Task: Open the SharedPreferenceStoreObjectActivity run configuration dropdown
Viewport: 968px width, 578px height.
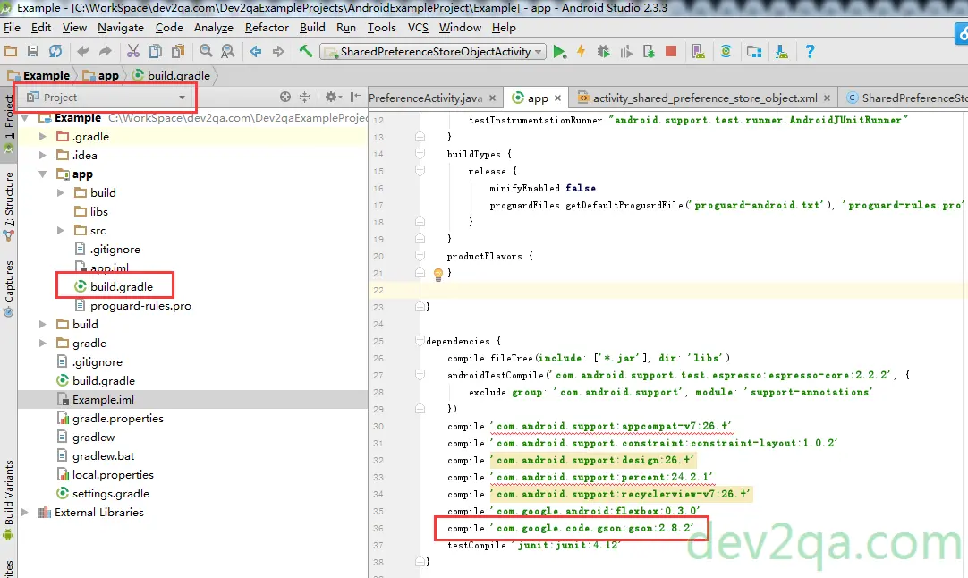Action: coord(433,52)
